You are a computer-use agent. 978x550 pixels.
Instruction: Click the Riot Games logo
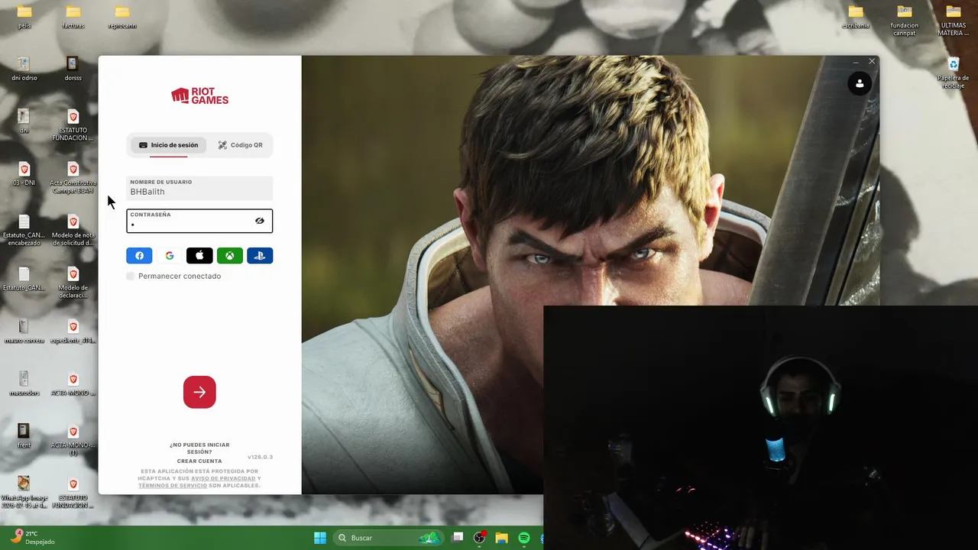[x=199, y=96]
